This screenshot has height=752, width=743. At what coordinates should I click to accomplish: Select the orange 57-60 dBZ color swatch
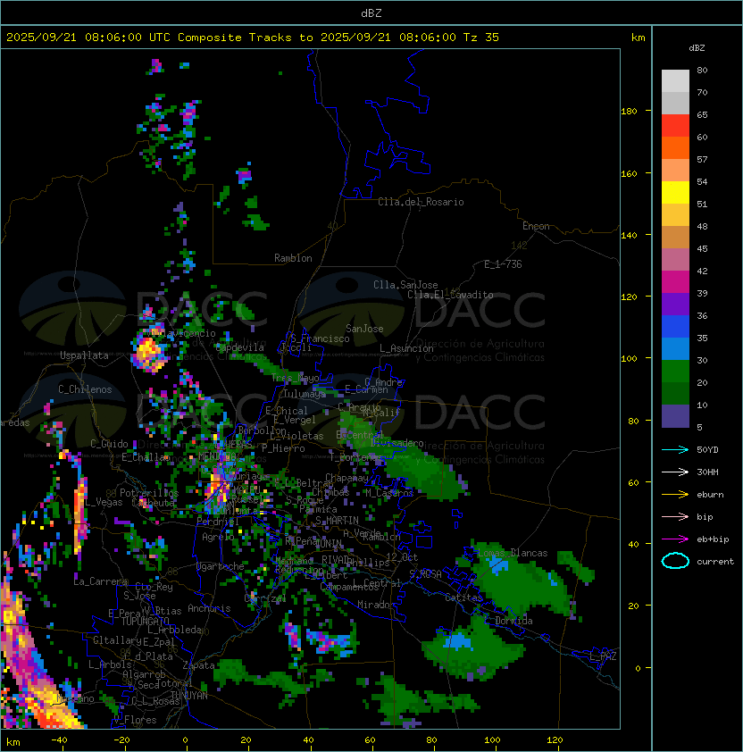click(x=675, y=147)
